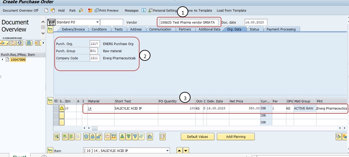Viewport: 349px width, 157px height.
Task: Click the Check document icon after Park
Action: (x=81, y=11)
